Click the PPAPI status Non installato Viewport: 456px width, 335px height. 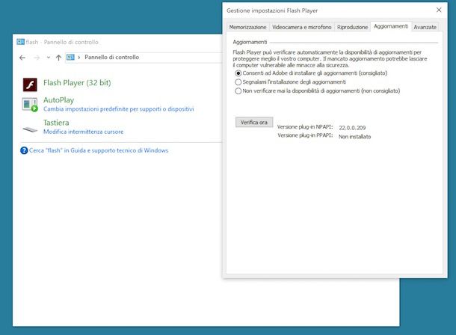355,137
